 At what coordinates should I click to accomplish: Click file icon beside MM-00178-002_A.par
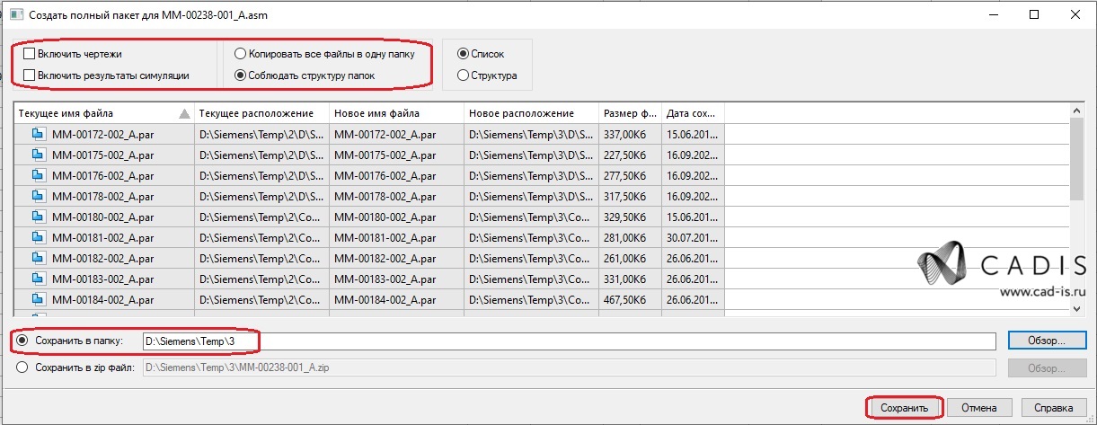click(38, 196)
